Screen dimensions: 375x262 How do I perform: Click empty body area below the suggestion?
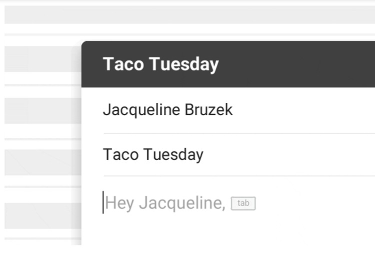[x=225, y=232]
